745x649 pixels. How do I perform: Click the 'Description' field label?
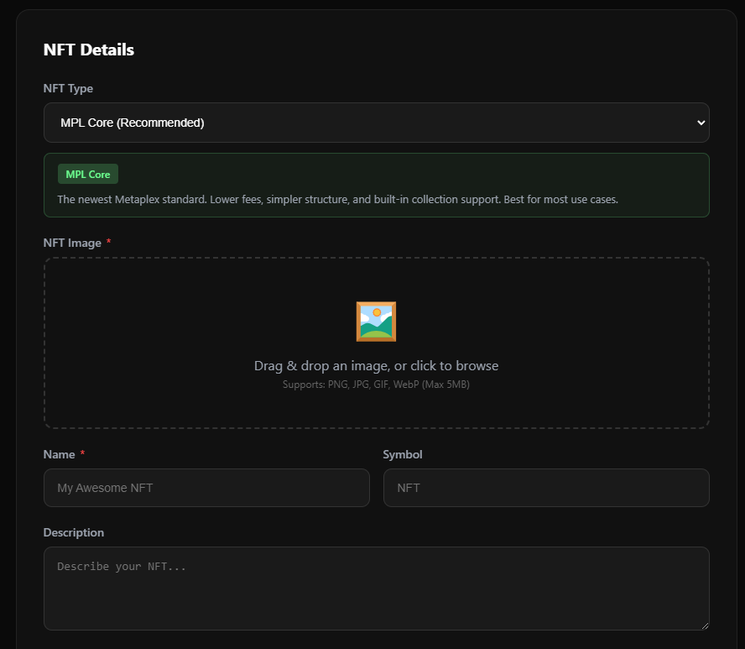tap(74, 532)
